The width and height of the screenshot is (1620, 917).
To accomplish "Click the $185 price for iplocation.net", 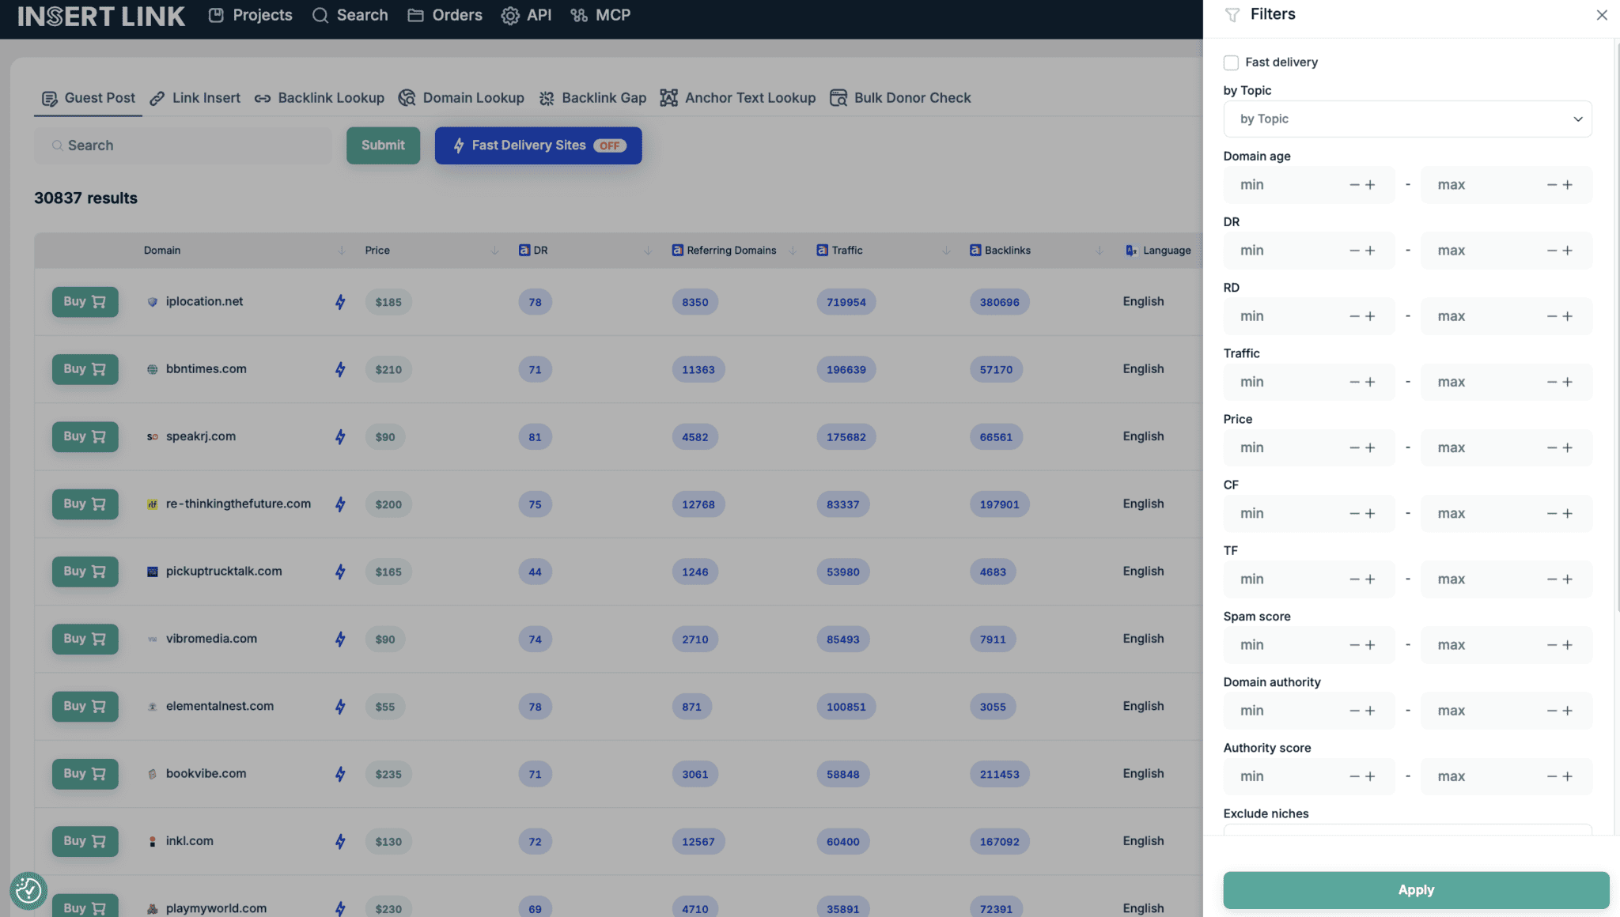I will (388, 302).
